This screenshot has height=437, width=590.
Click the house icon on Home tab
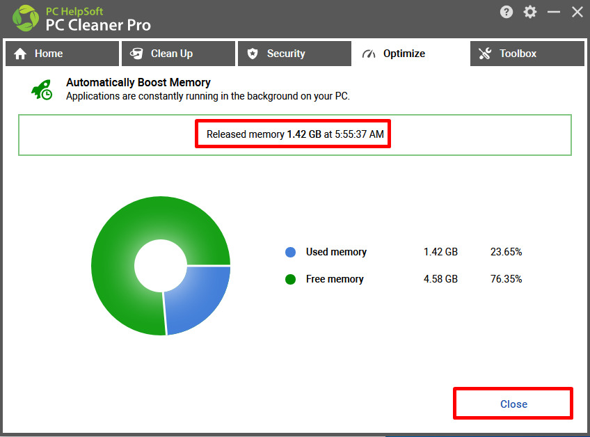tap(20, 54)
